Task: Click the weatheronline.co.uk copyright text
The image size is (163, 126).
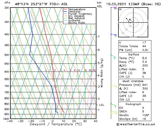Action: click(x=136, y=124)
